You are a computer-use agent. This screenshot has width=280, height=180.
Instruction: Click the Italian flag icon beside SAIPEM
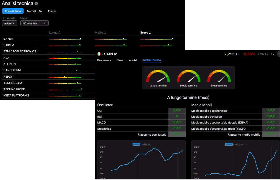[x=99, y=54]
